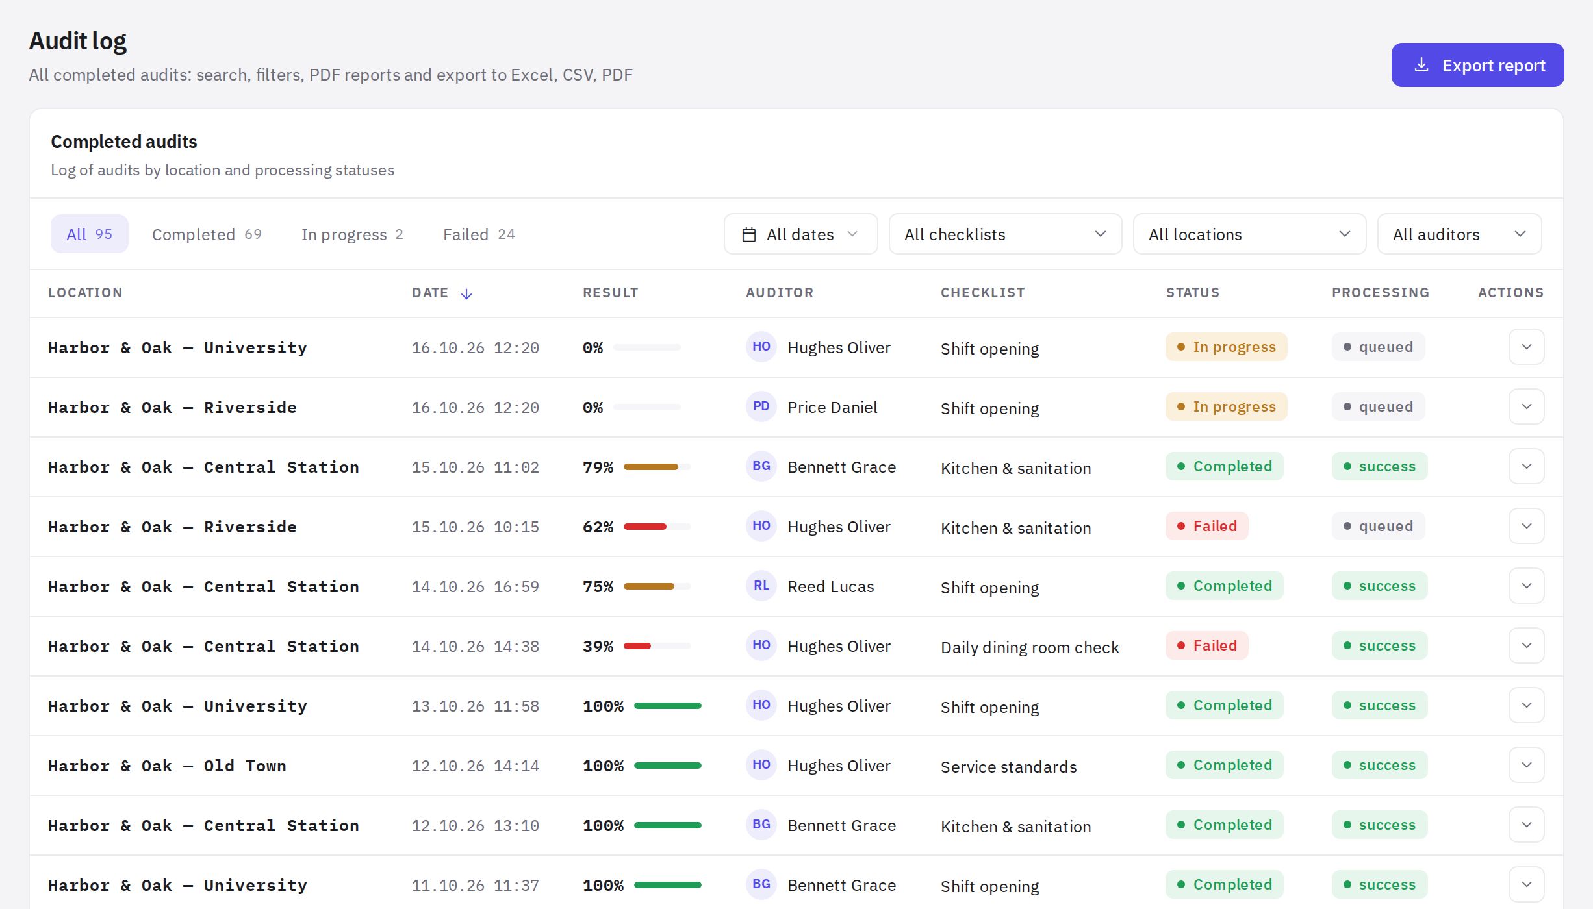
Task: Click the RL avatar for Reed Lucas
Action: pos(761,586)
